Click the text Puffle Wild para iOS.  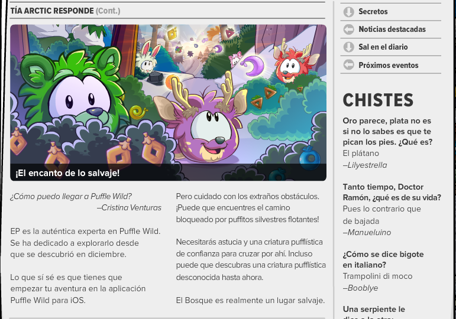coord(48,300)
